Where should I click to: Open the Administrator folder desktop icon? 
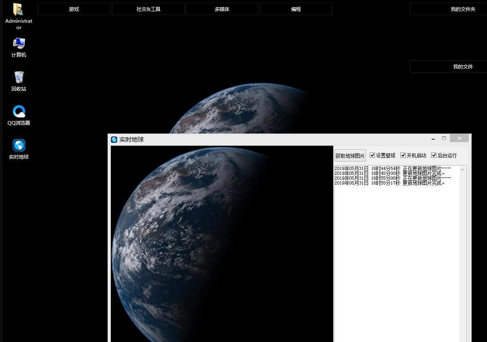click(19, 11)
